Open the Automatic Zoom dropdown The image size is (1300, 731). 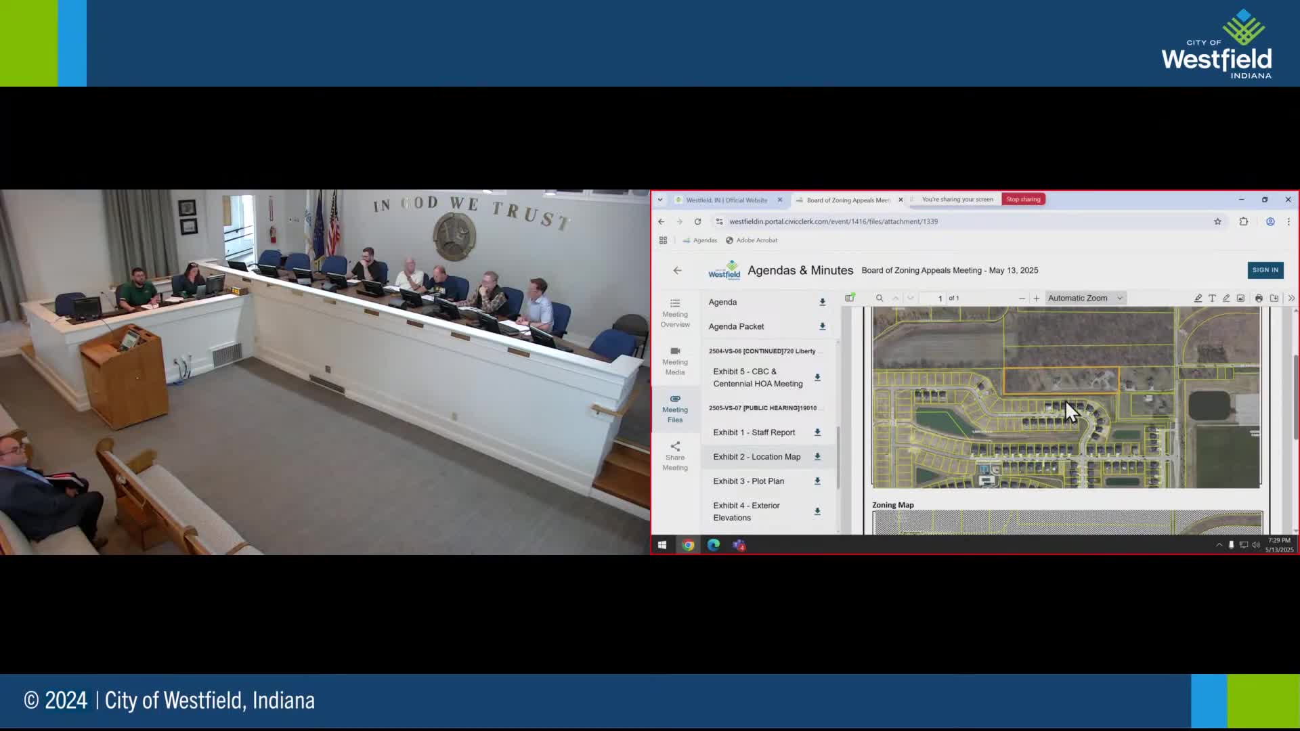point(1085,298)
